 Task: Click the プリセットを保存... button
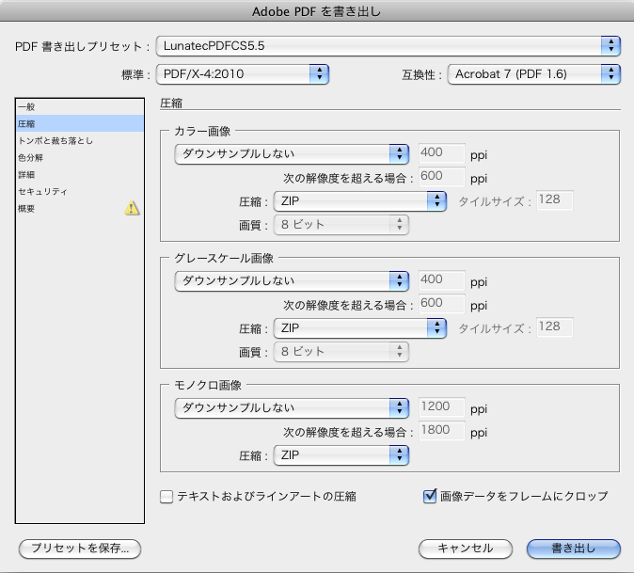[80, 549]
